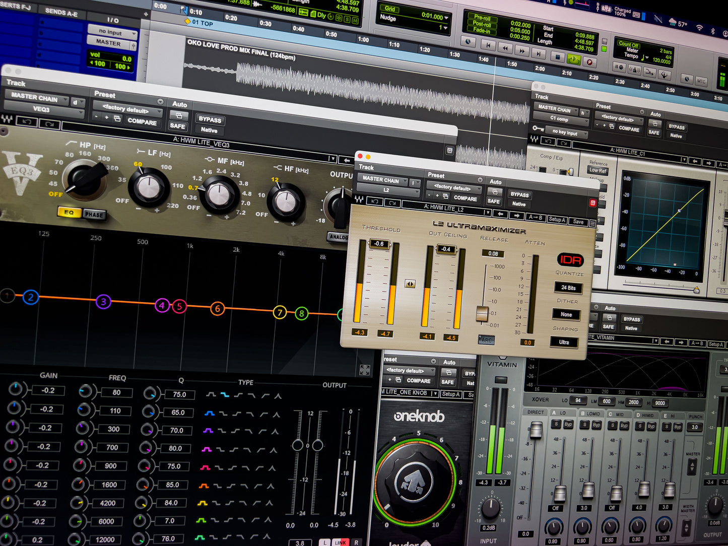The height and width of the screenshot is (546, 728).
Task: Click the expand graph icon below EQ curve
Action: [x=365, y=370]
